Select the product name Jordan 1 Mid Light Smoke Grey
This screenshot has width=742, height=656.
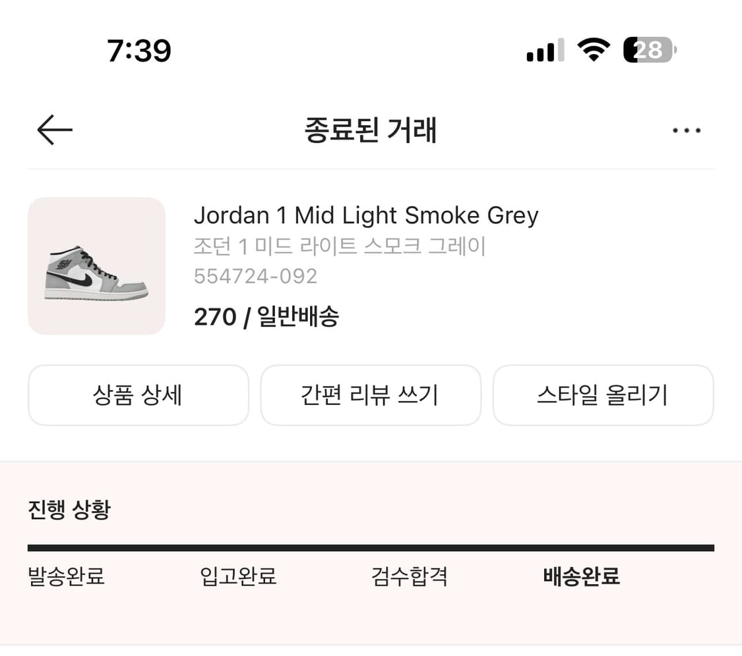(366, 215)
